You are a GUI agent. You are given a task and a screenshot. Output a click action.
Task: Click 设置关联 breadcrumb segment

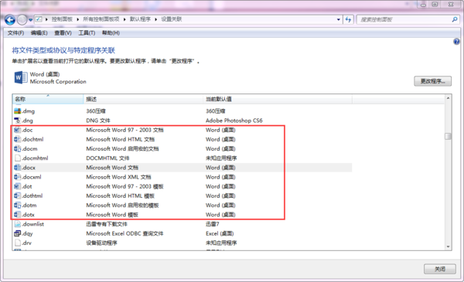[x=172, y=19]
